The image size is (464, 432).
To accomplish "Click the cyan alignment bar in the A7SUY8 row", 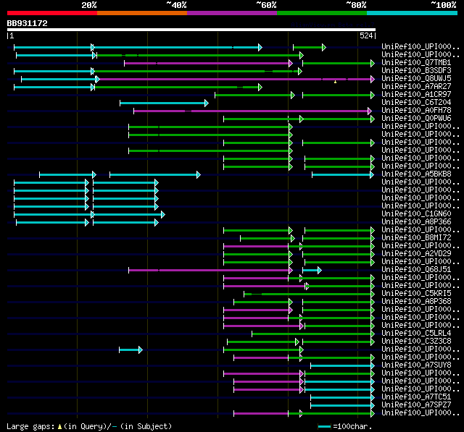I will (x=343, y=366).
